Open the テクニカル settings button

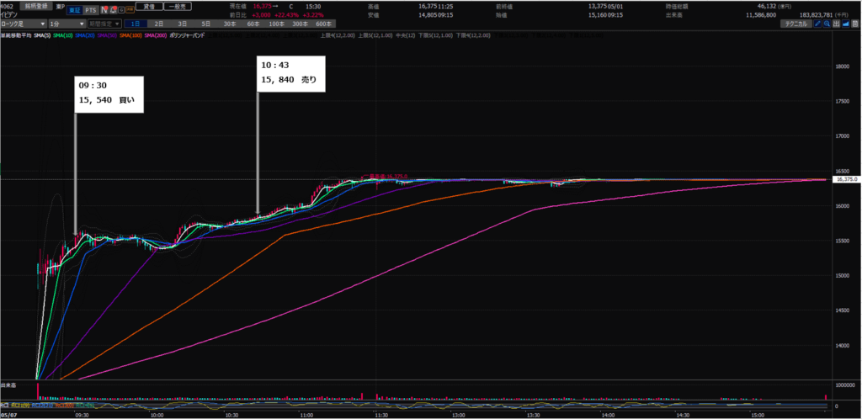(x=796, y=24)
